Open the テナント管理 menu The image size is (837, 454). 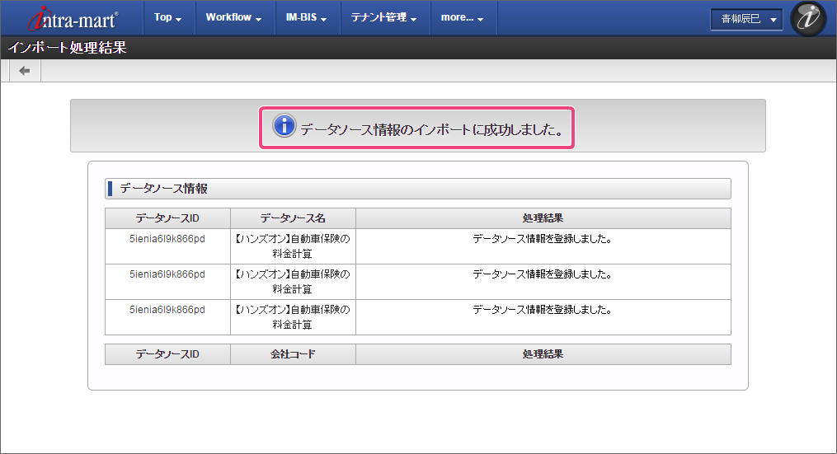383,17
